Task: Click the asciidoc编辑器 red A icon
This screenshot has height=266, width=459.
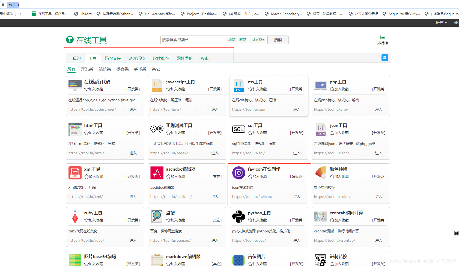Action: pos(157,173)
